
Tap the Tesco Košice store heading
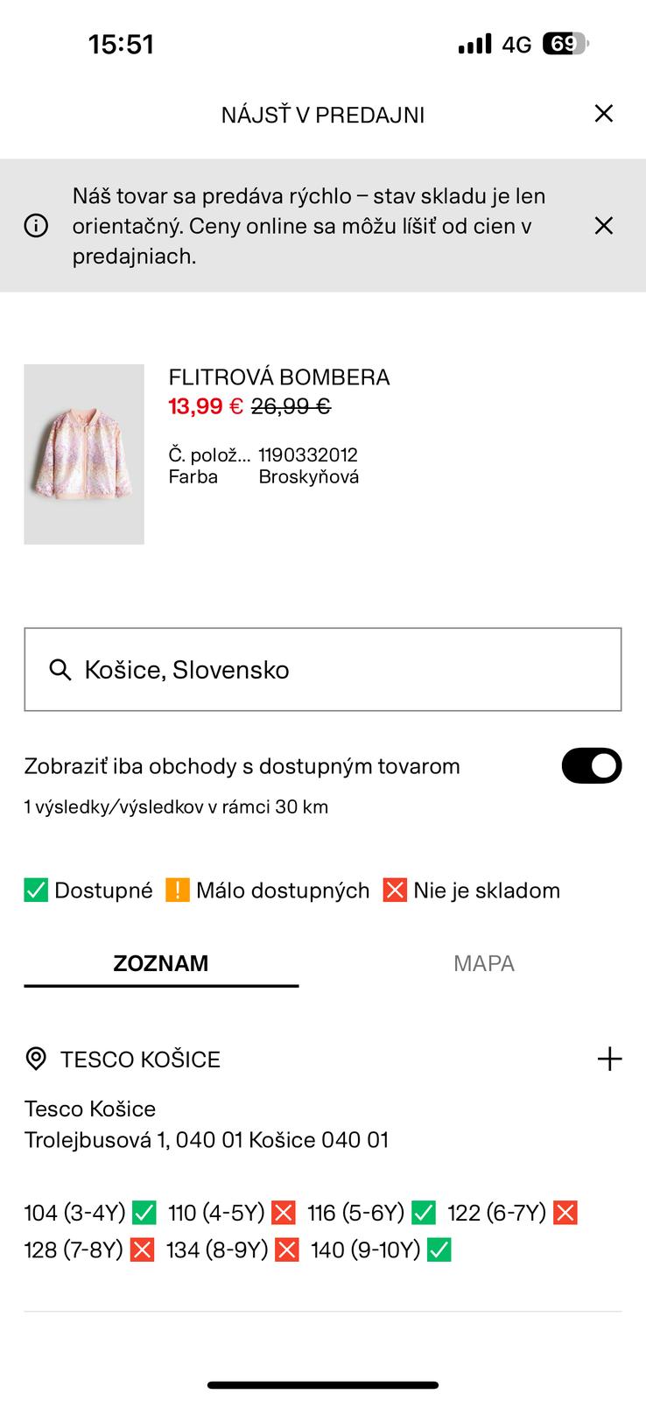tap(140, 1060)
